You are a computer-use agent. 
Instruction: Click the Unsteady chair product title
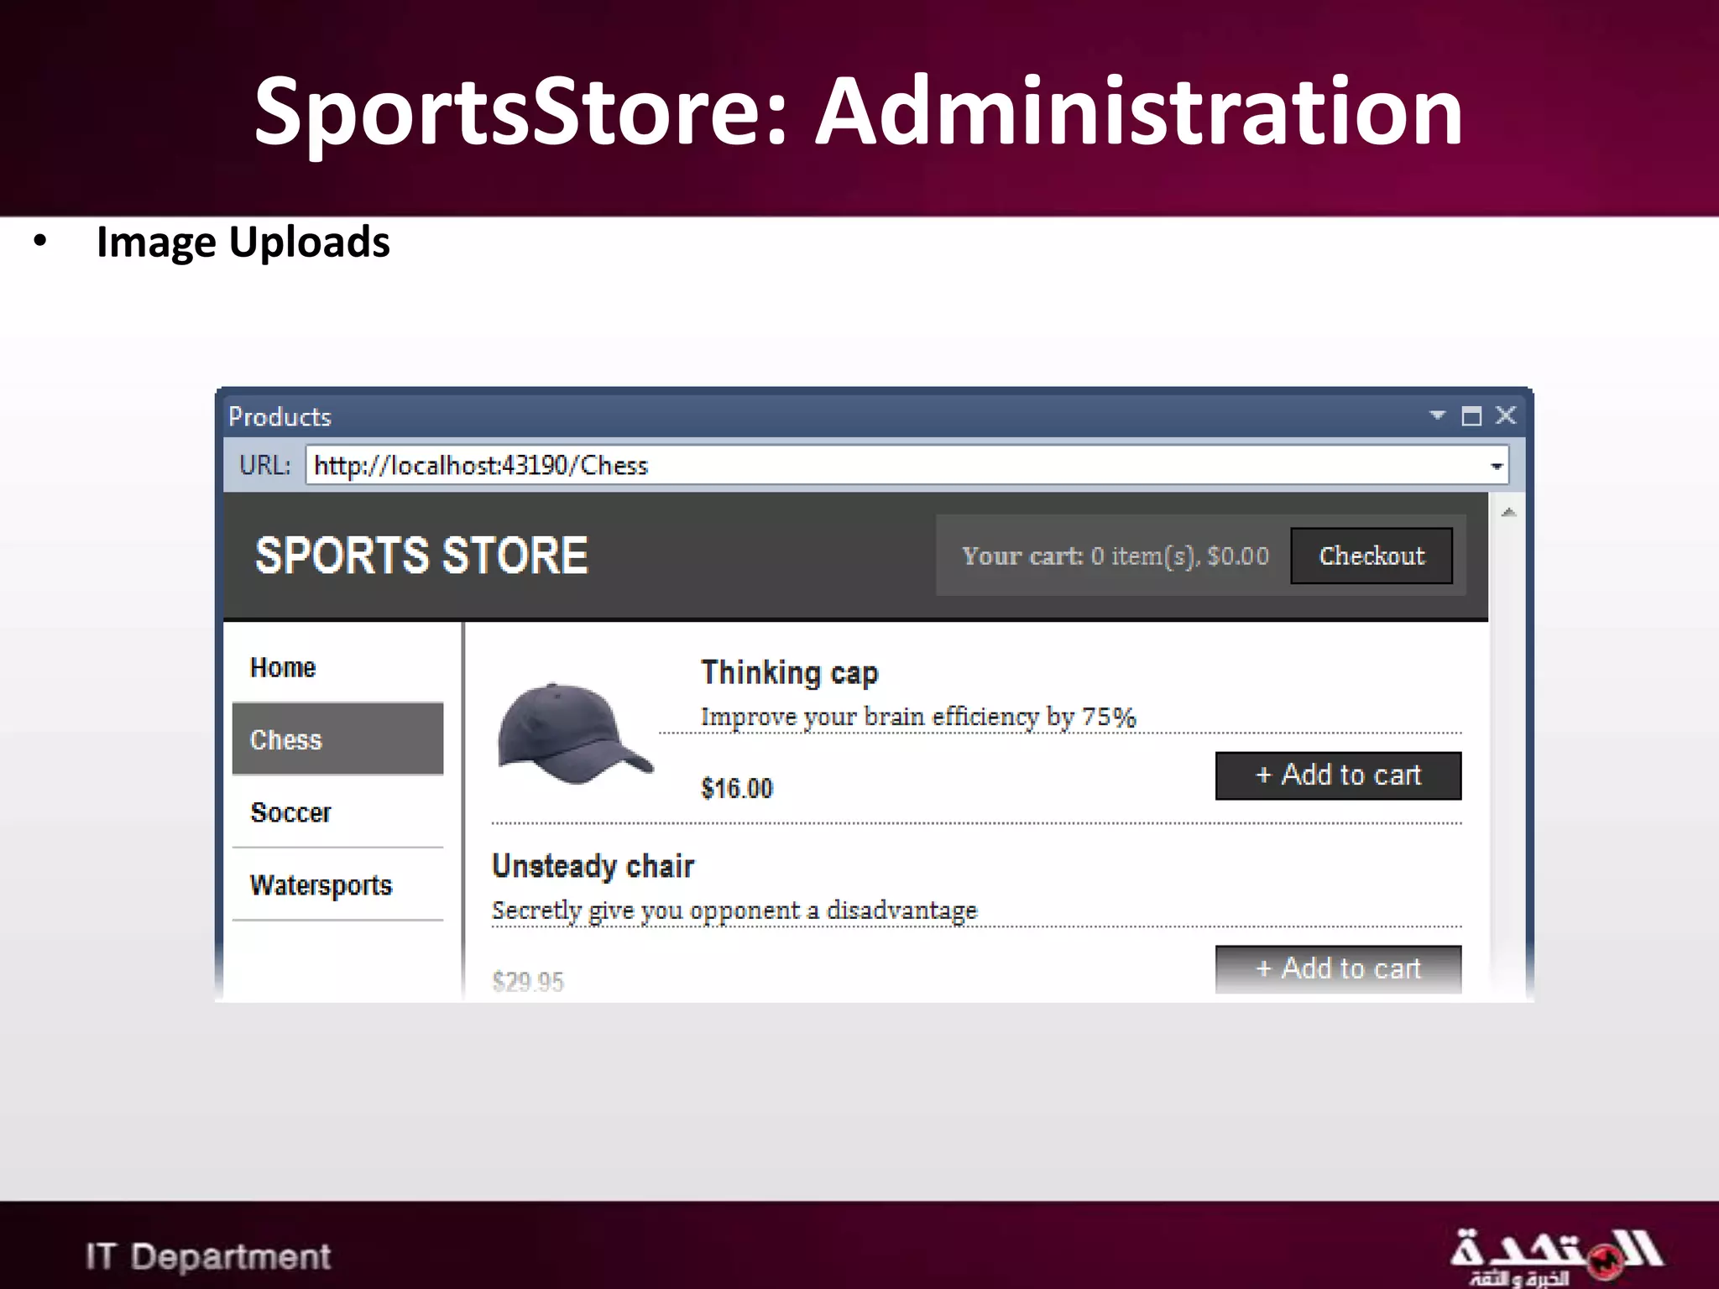tap(593, 866)
